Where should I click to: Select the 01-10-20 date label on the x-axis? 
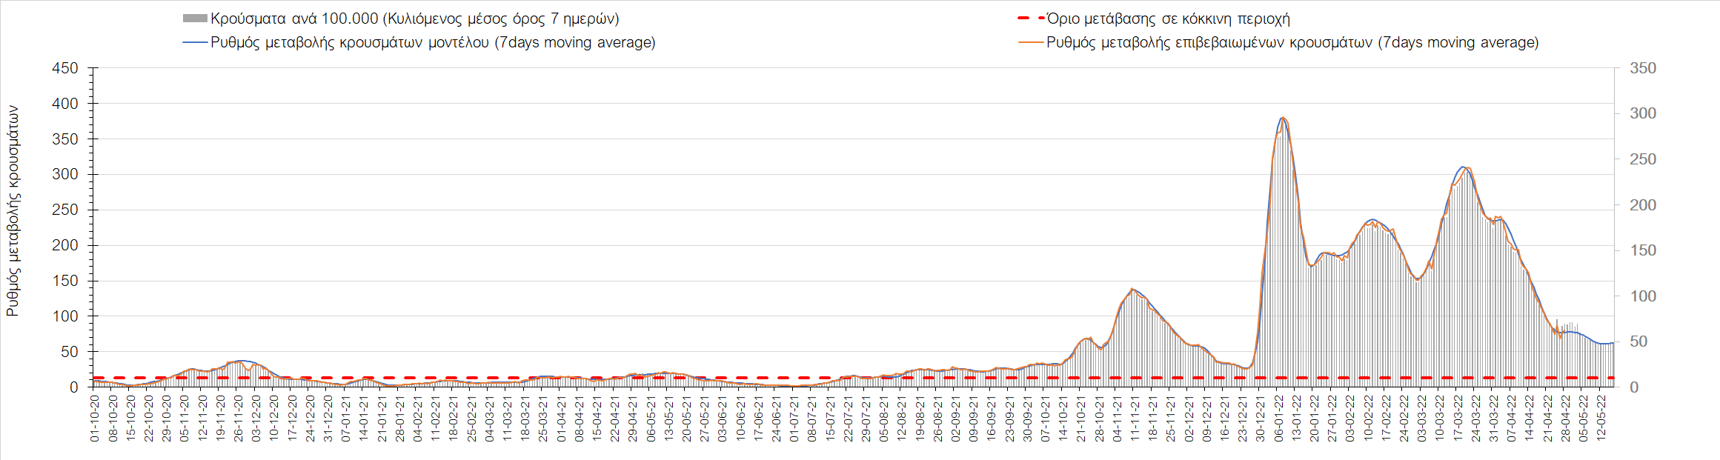95,419
